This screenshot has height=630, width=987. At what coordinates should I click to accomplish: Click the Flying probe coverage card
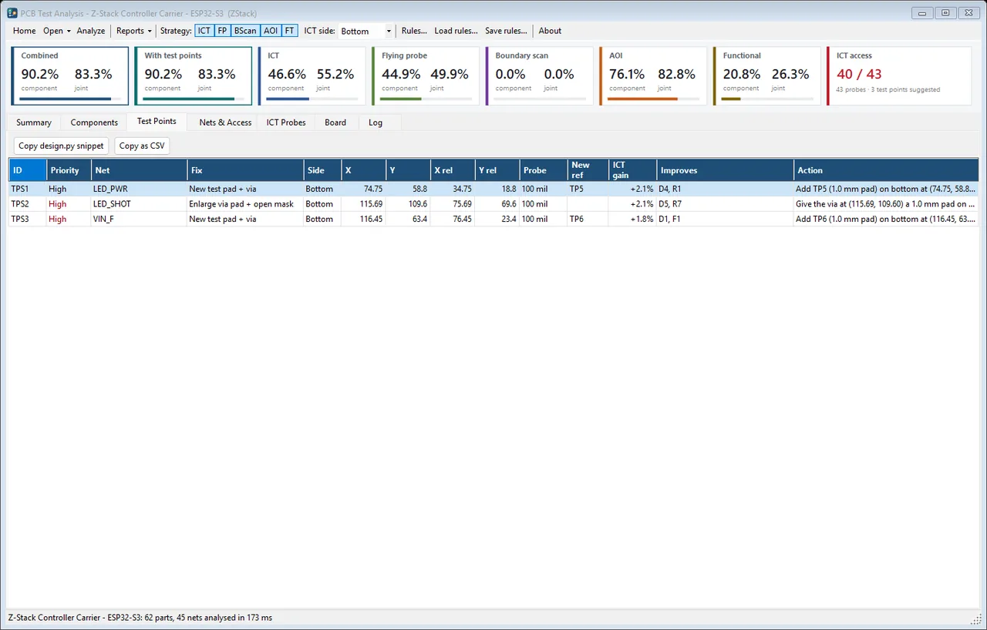point(426,76)
